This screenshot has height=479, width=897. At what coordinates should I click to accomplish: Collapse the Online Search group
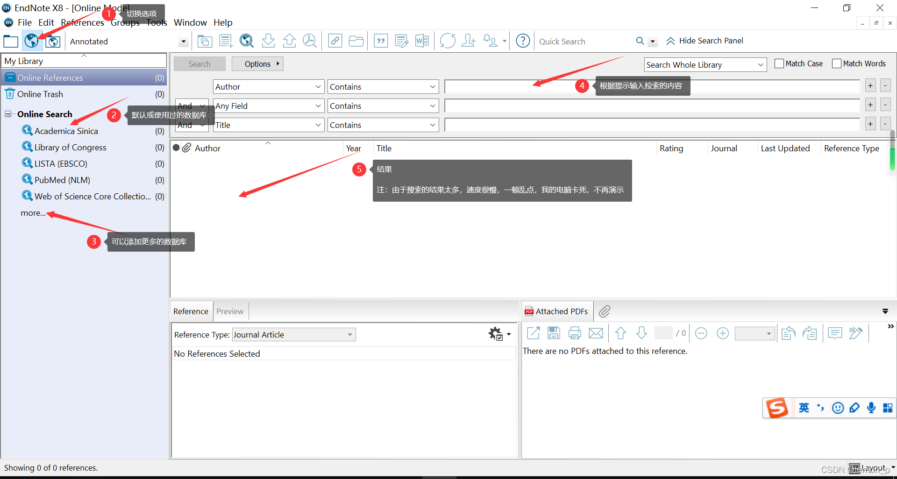8,114
